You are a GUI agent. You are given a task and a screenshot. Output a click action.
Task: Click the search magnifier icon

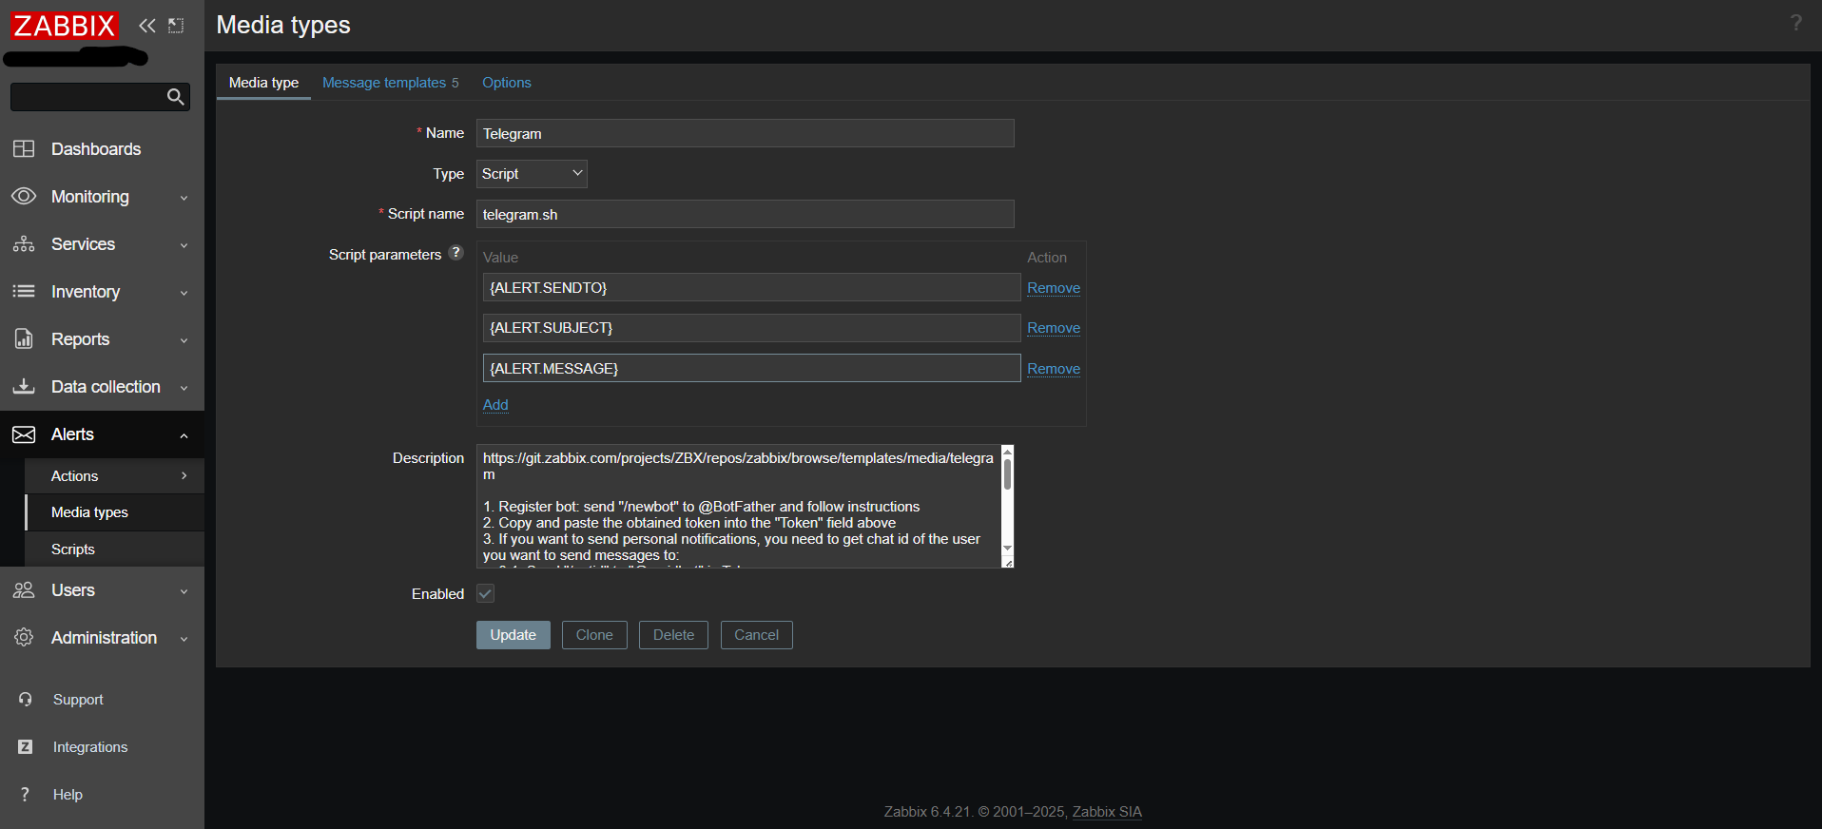tap(175, 97)
